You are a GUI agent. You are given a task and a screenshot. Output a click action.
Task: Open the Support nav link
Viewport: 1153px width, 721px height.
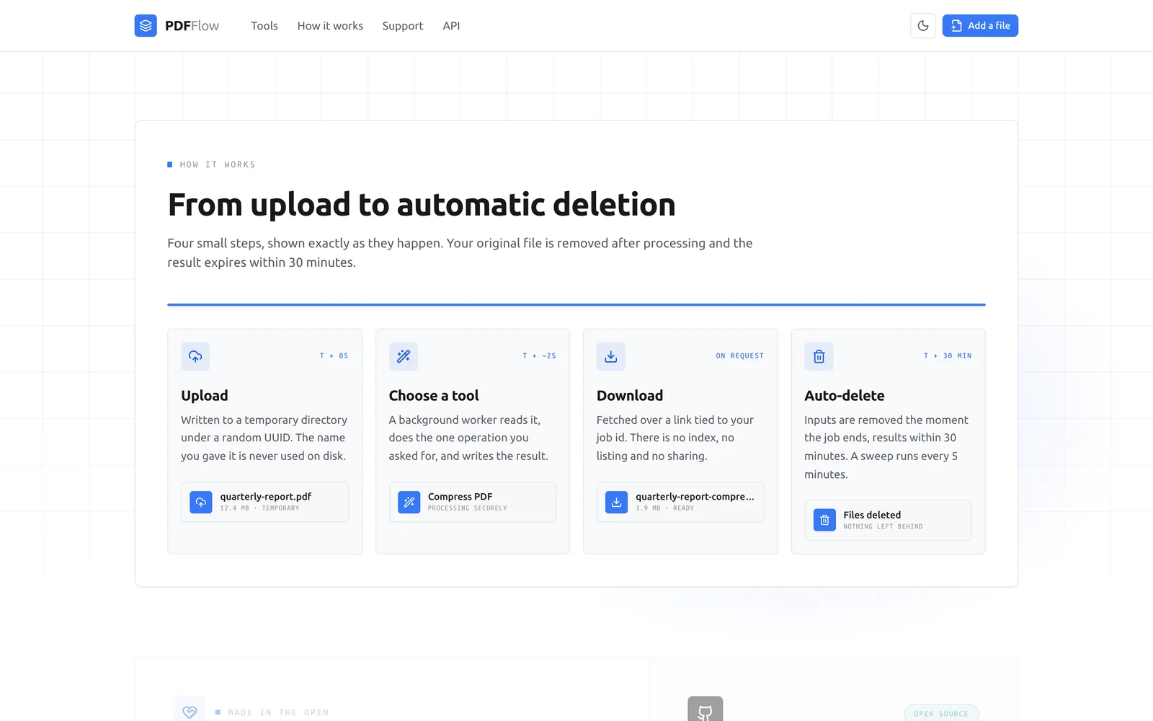(x=403, y=26)
